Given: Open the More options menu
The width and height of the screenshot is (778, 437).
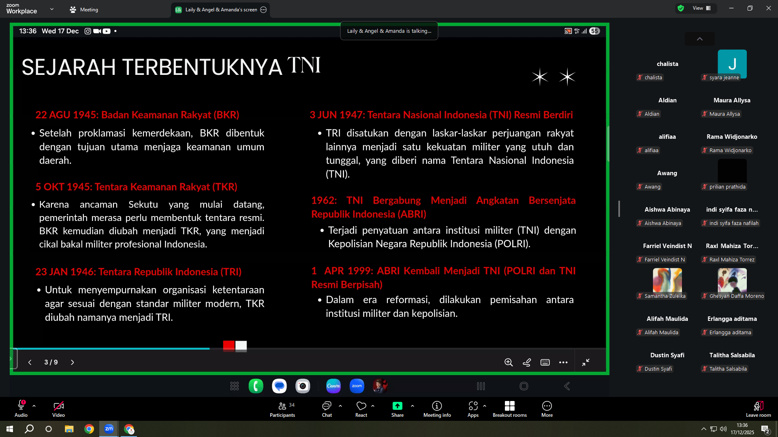Looking at the screenshot, I should [x=547, y=409].
